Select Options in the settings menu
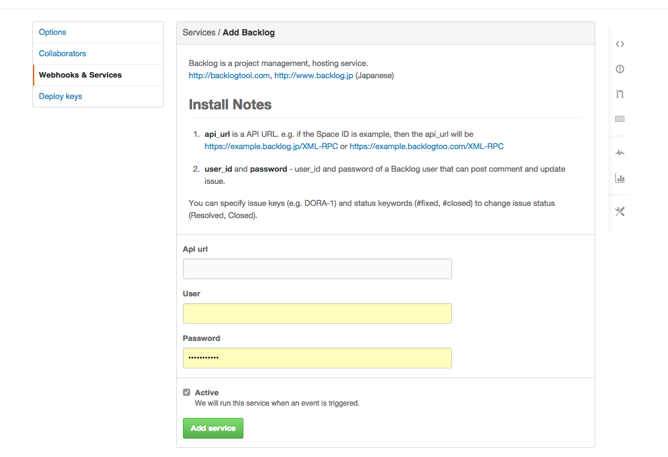Image resolution: width=668 pixels, height=457 pixels. [x=53, y=32]
